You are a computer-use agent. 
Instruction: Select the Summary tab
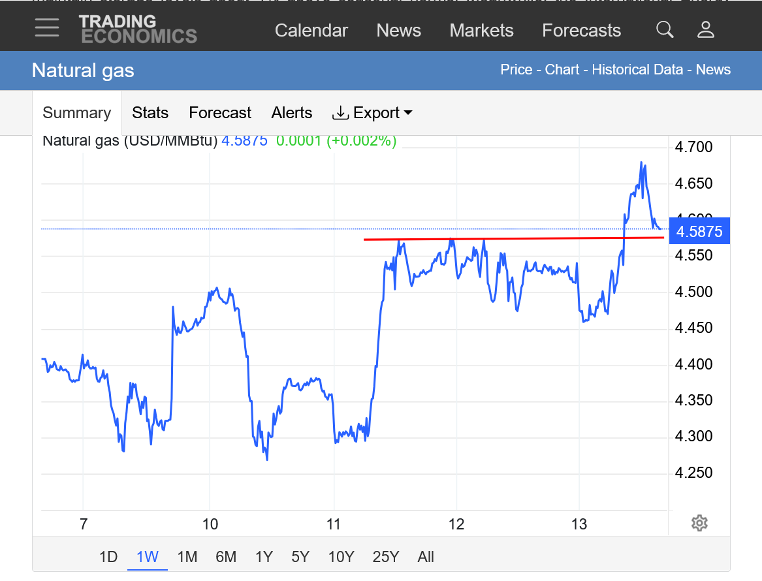tap(77, 113)
